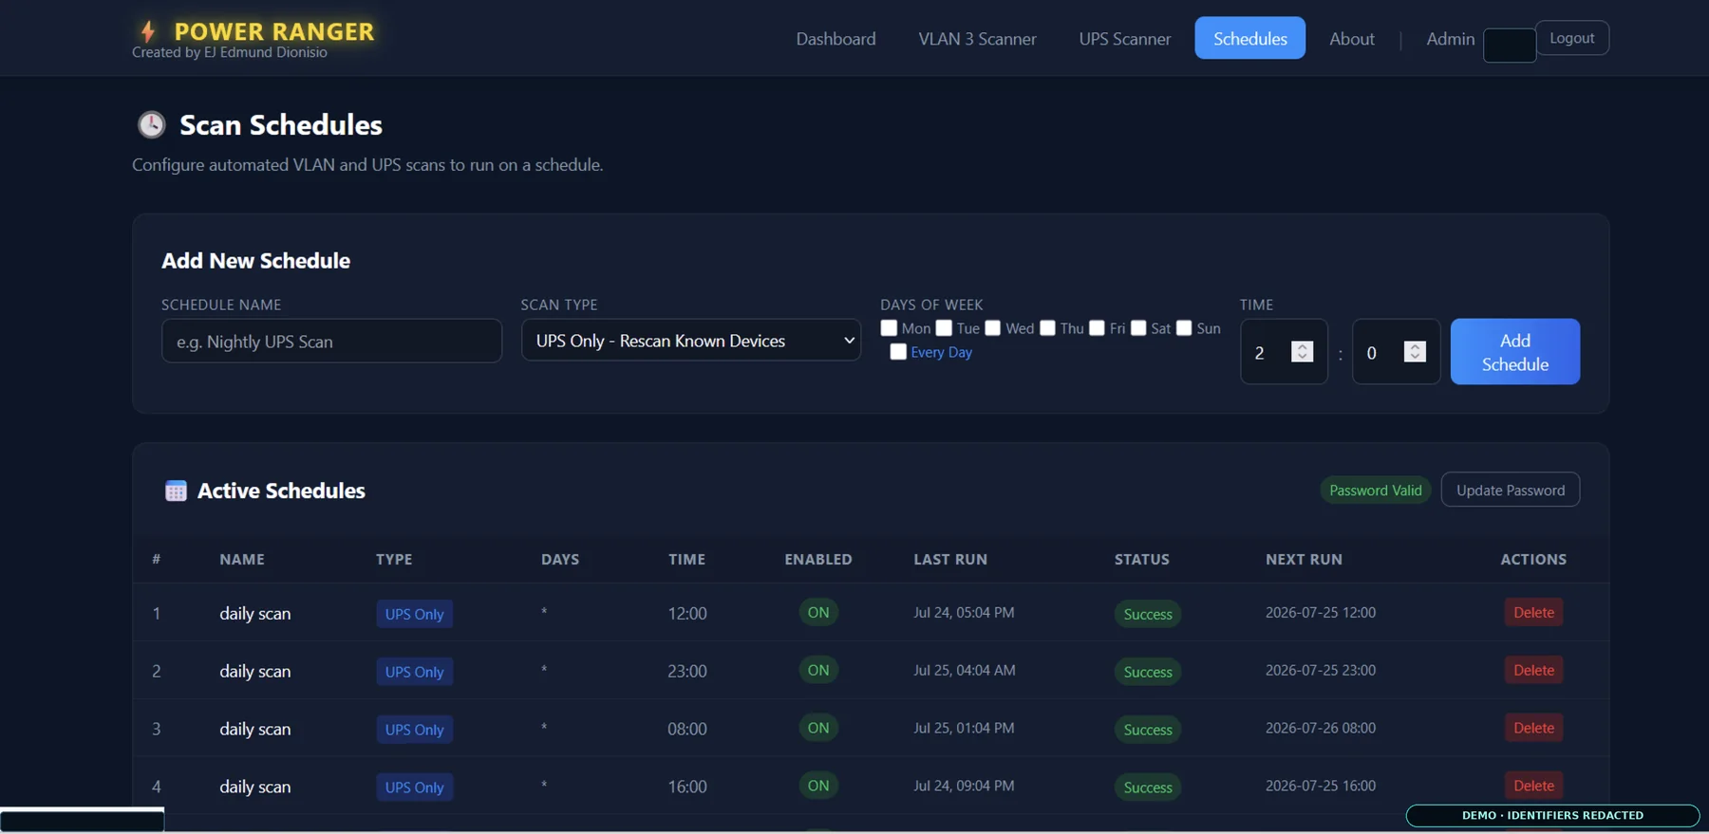
Task: Toggle the ON switch for the 16:00 schedule
Action: 818,786
